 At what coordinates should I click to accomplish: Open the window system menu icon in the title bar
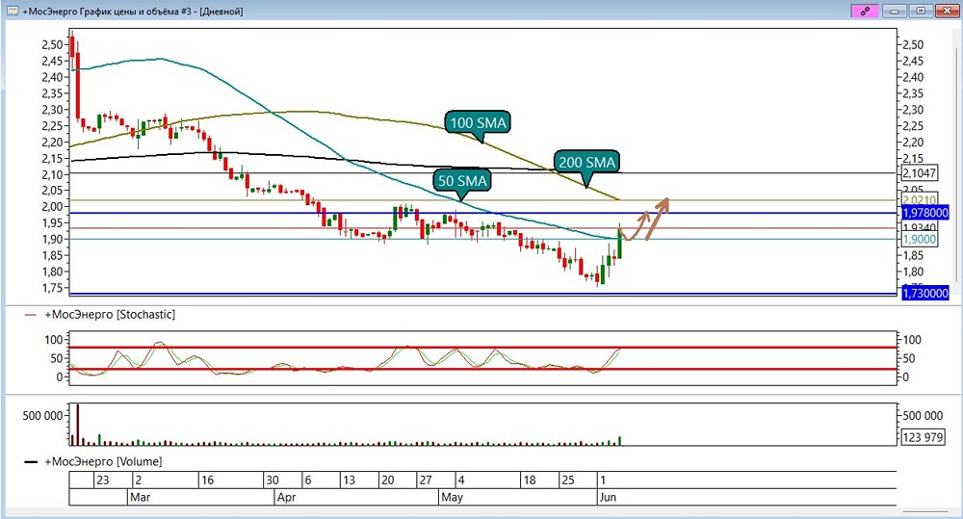click(x=13, y=11)
